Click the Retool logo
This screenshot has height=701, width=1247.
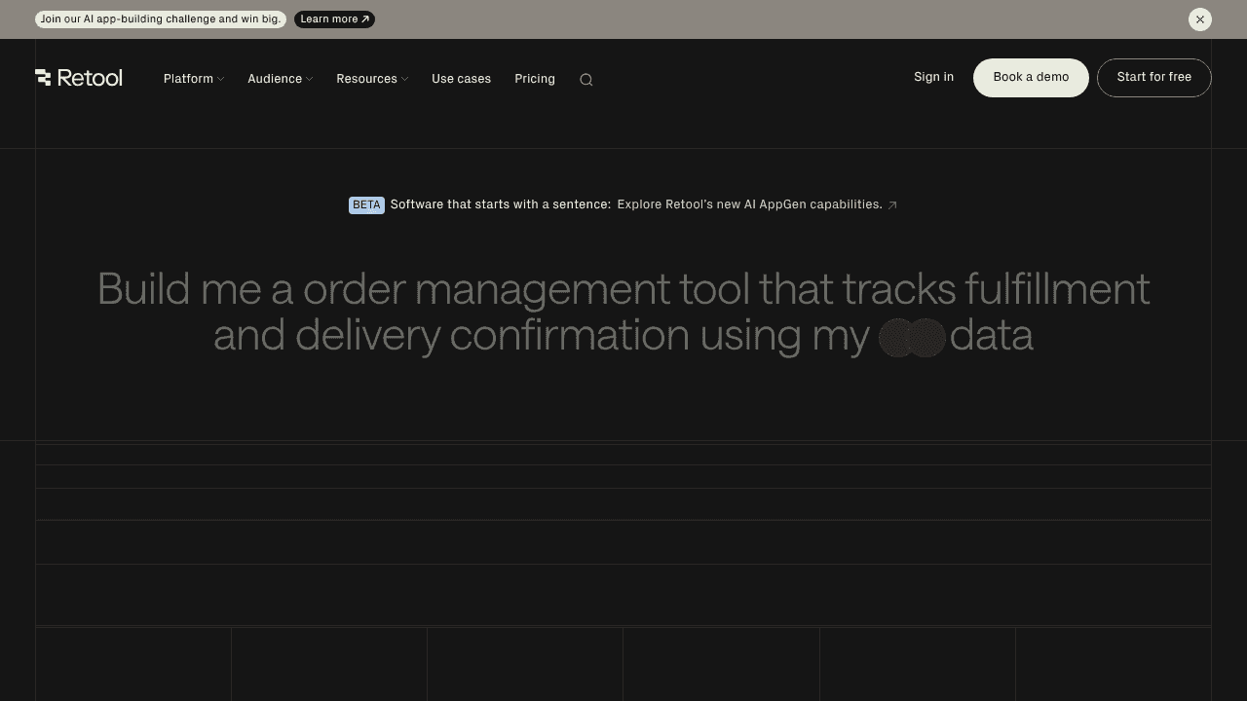79,78
